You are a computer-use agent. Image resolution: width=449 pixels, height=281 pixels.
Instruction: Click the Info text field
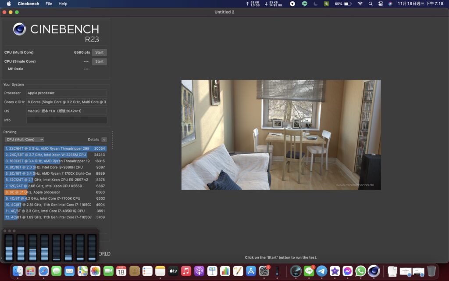tap(67, 120)
